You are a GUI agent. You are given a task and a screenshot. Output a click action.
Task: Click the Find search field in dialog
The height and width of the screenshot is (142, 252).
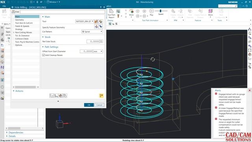(63, 12)
